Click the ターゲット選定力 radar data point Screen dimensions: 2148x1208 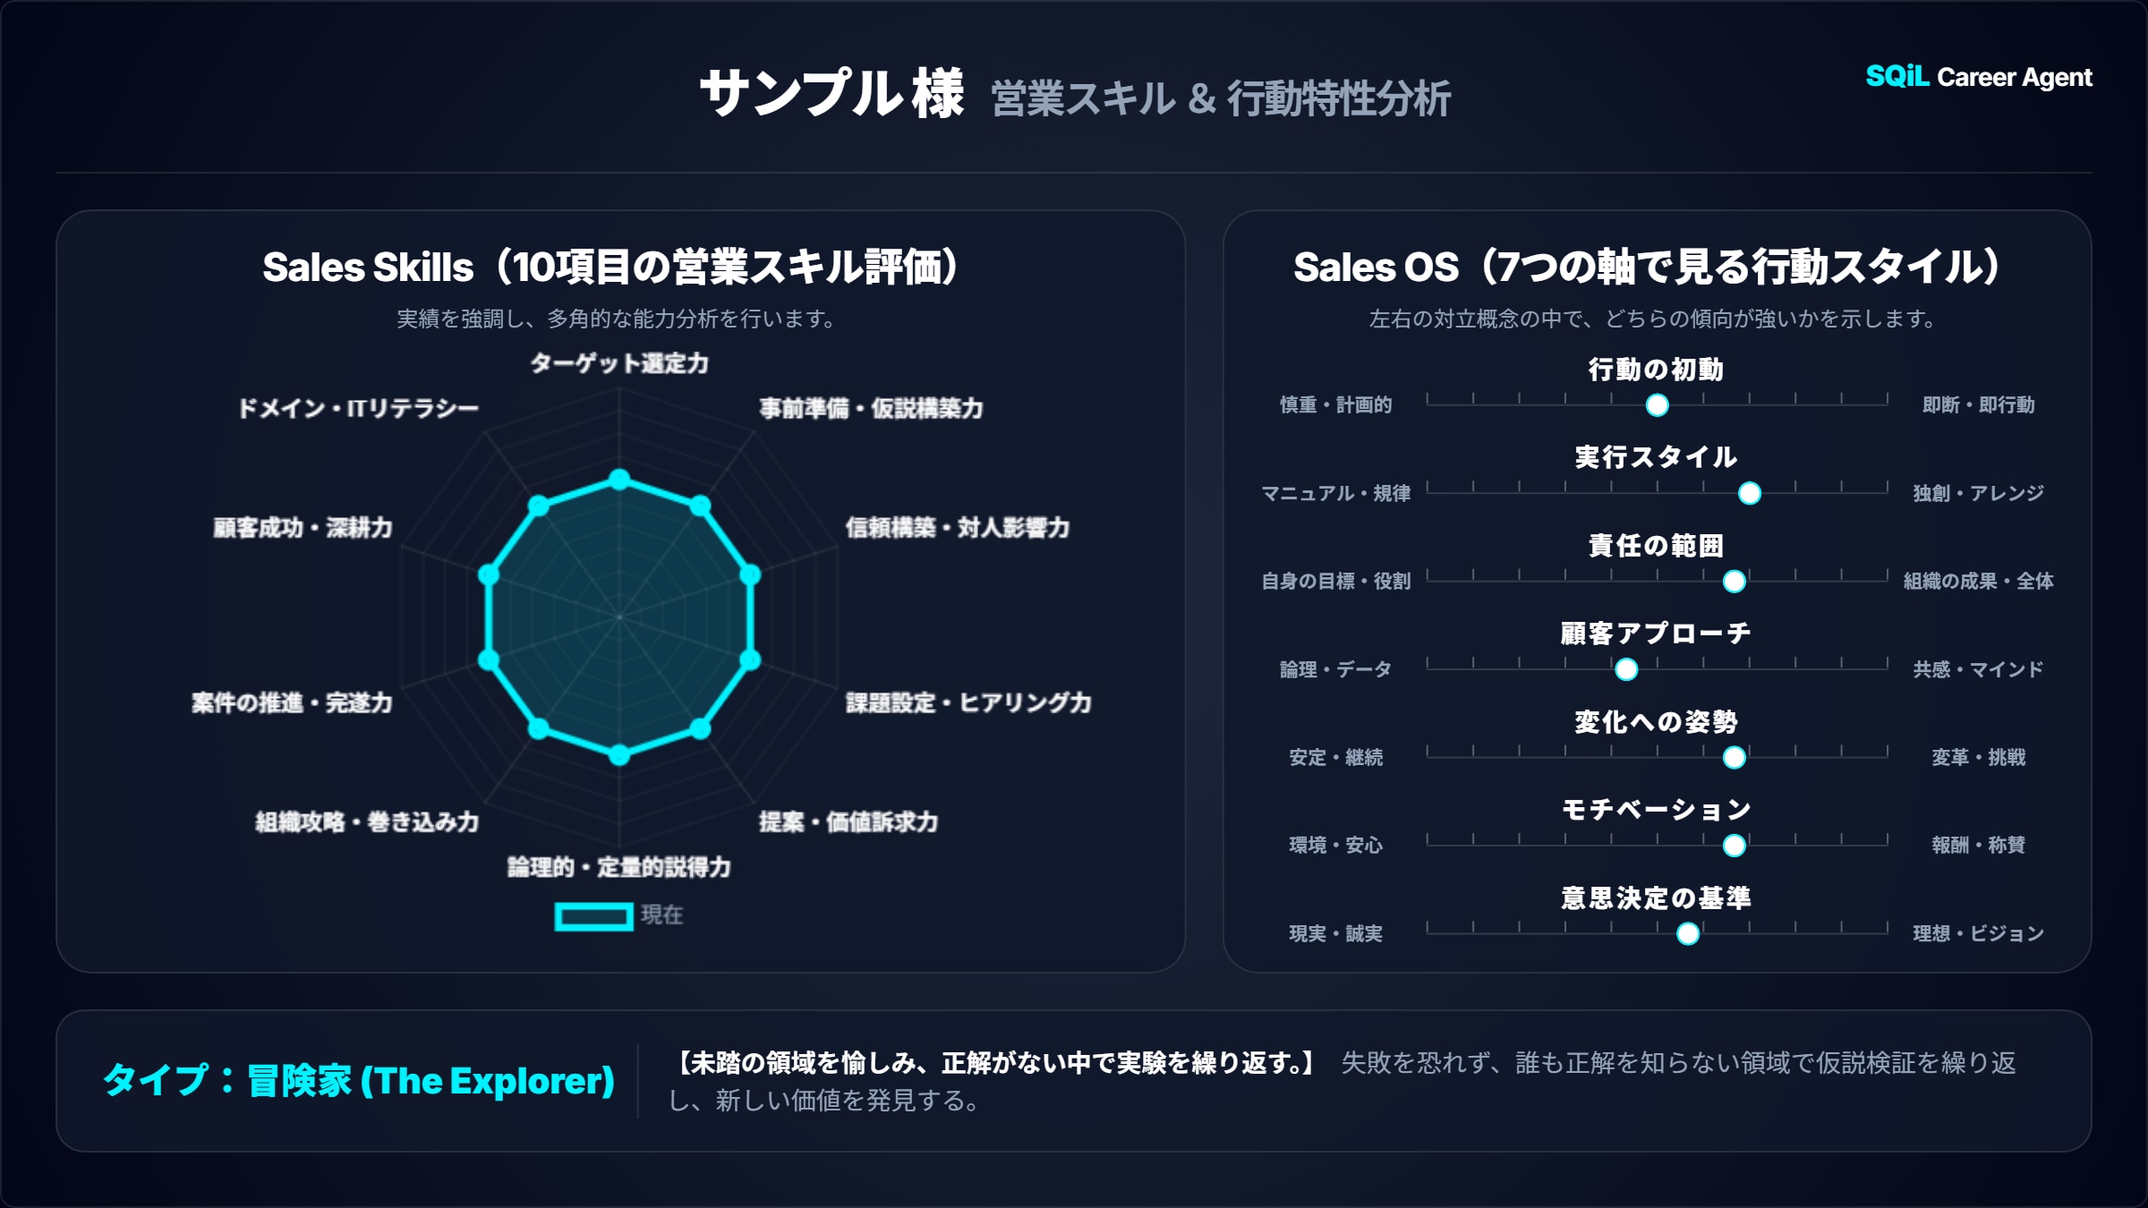[x=619, y=479]
